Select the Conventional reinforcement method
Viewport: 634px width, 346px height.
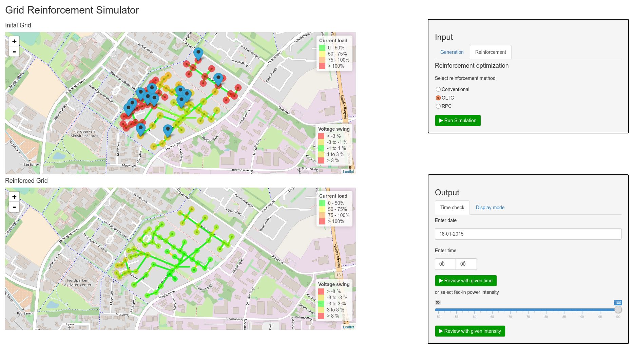438,89
